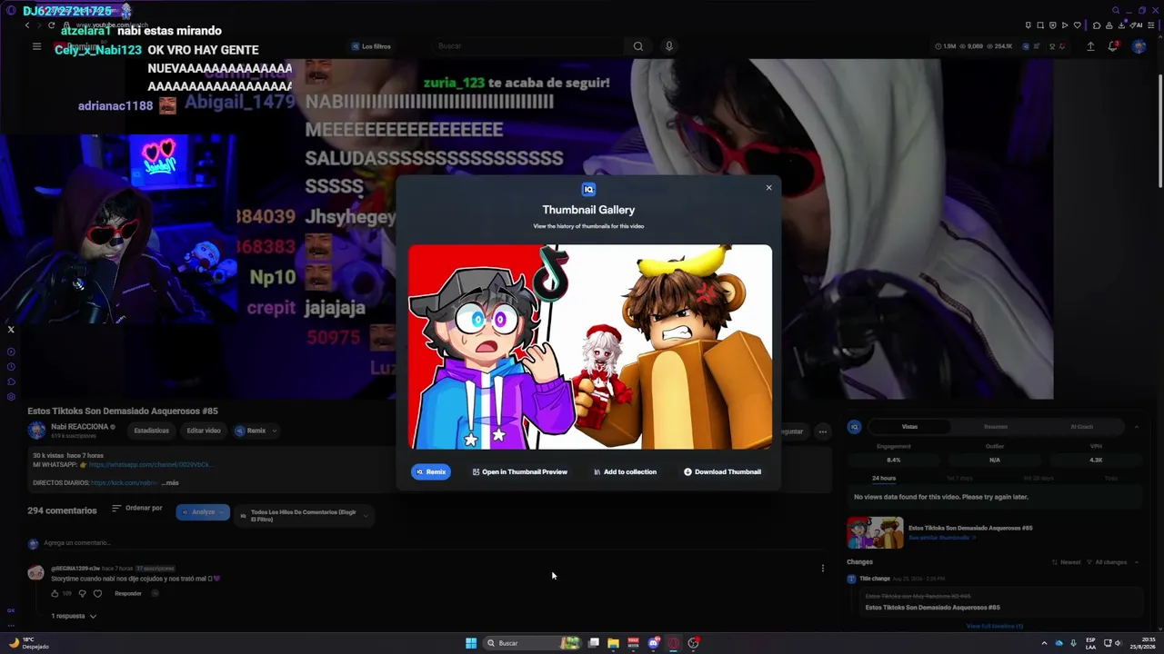Viewport: 1164px width, 654px height.
Task: Switch to Vistas tab in IQ panel
Action: pyautogui.click(x=909, y=427)
